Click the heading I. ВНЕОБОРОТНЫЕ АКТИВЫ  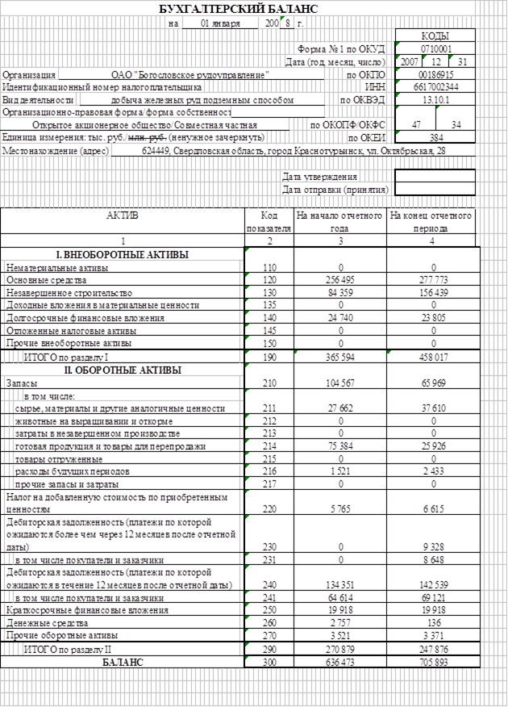click(x=123, y=254)
